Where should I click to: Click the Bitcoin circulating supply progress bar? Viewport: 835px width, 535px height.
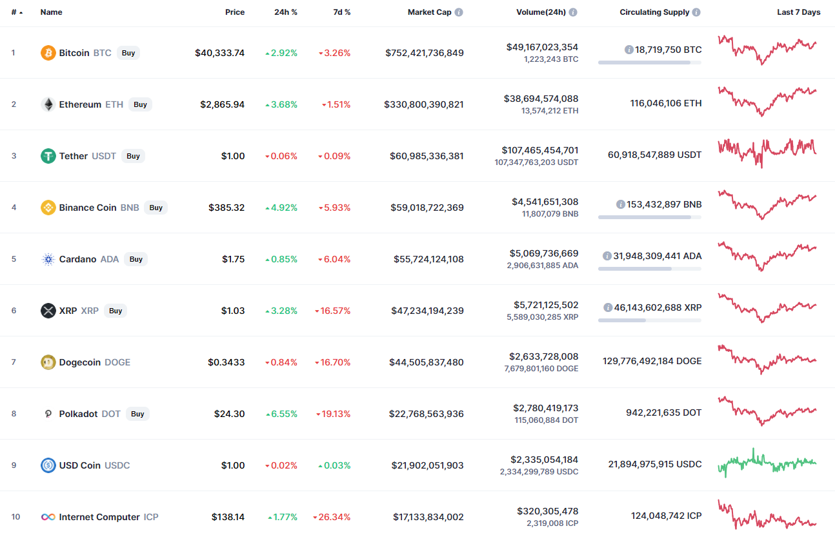(650, 63)
